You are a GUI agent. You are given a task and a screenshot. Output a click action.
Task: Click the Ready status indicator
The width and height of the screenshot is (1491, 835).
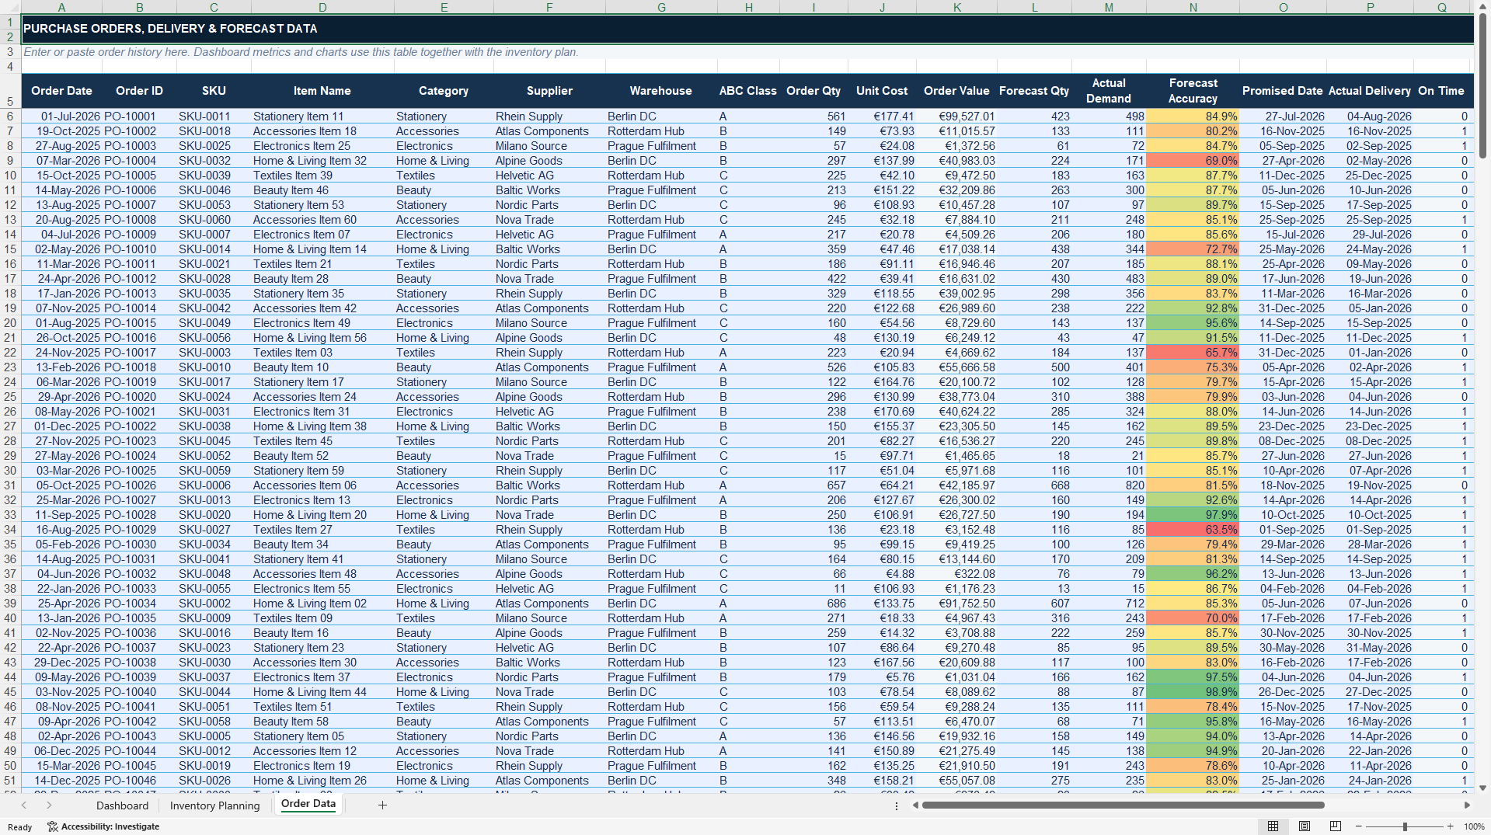[x=19, y=827]
